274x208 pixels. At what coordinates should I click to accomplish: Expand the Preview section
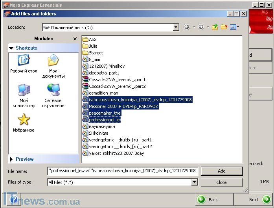coord(11,159)
